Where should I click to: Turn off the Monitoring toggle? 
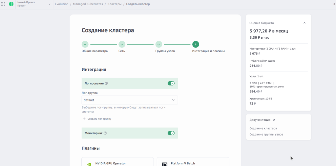click(x=171, y=133)
